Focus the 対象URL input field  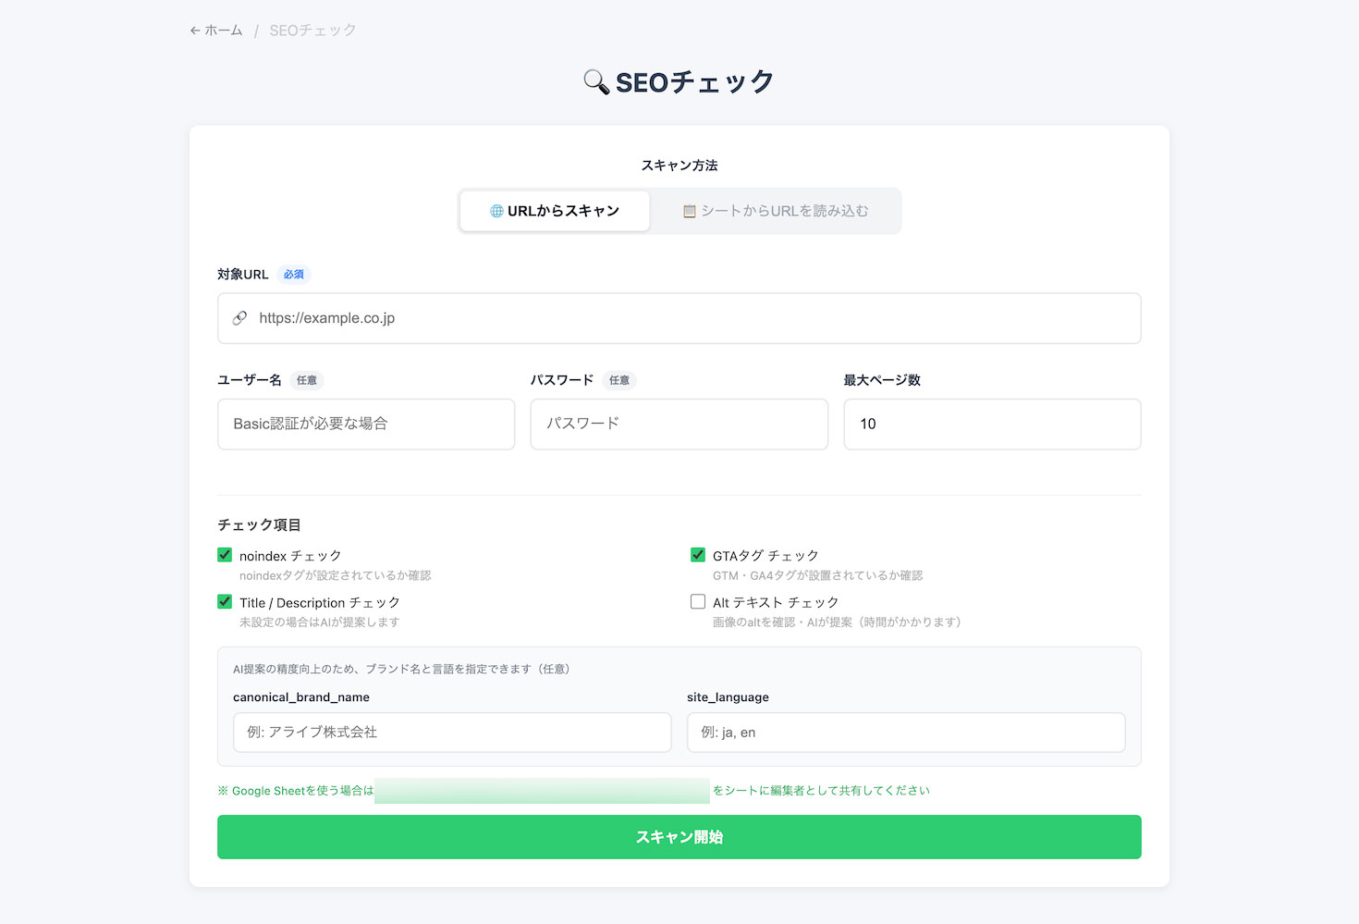tap(679, 318)
